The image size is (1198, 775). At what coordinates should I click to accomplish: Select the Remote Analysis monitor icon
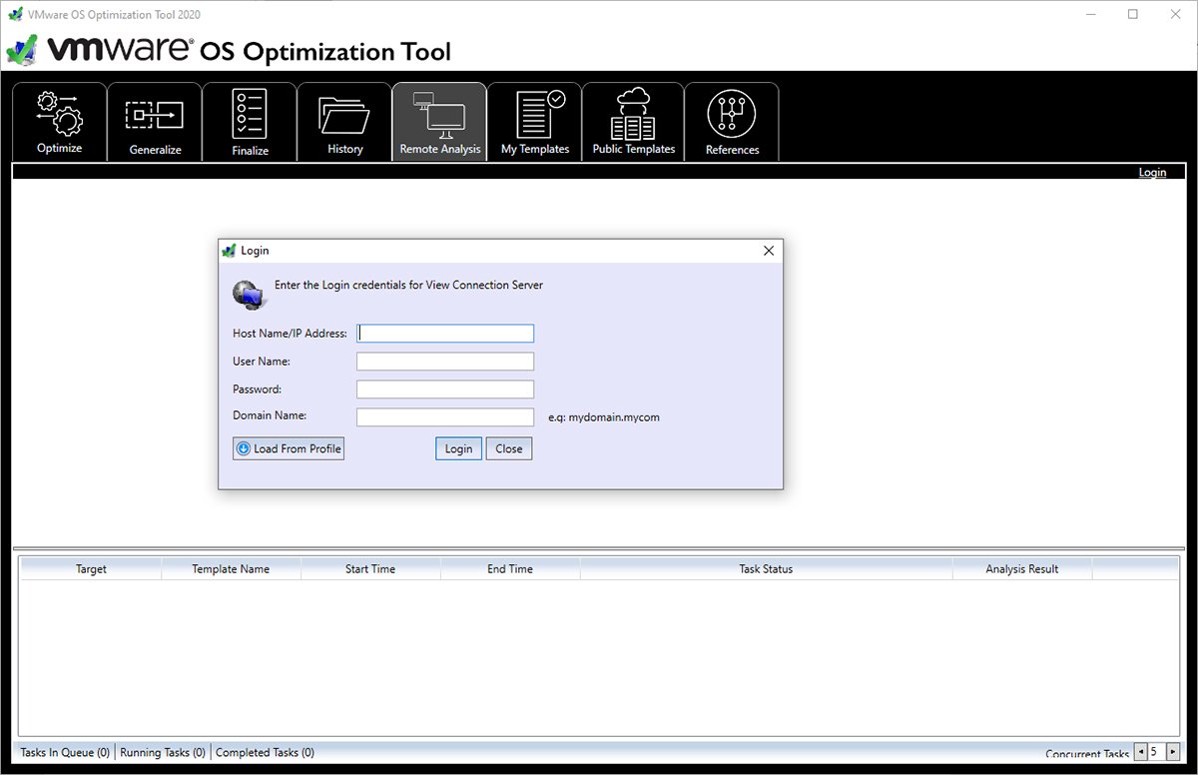tap(439, 115)
